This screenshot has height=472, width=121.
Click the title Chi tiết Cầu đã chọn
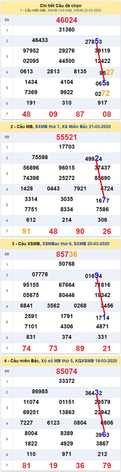click(x=60, y=6)
